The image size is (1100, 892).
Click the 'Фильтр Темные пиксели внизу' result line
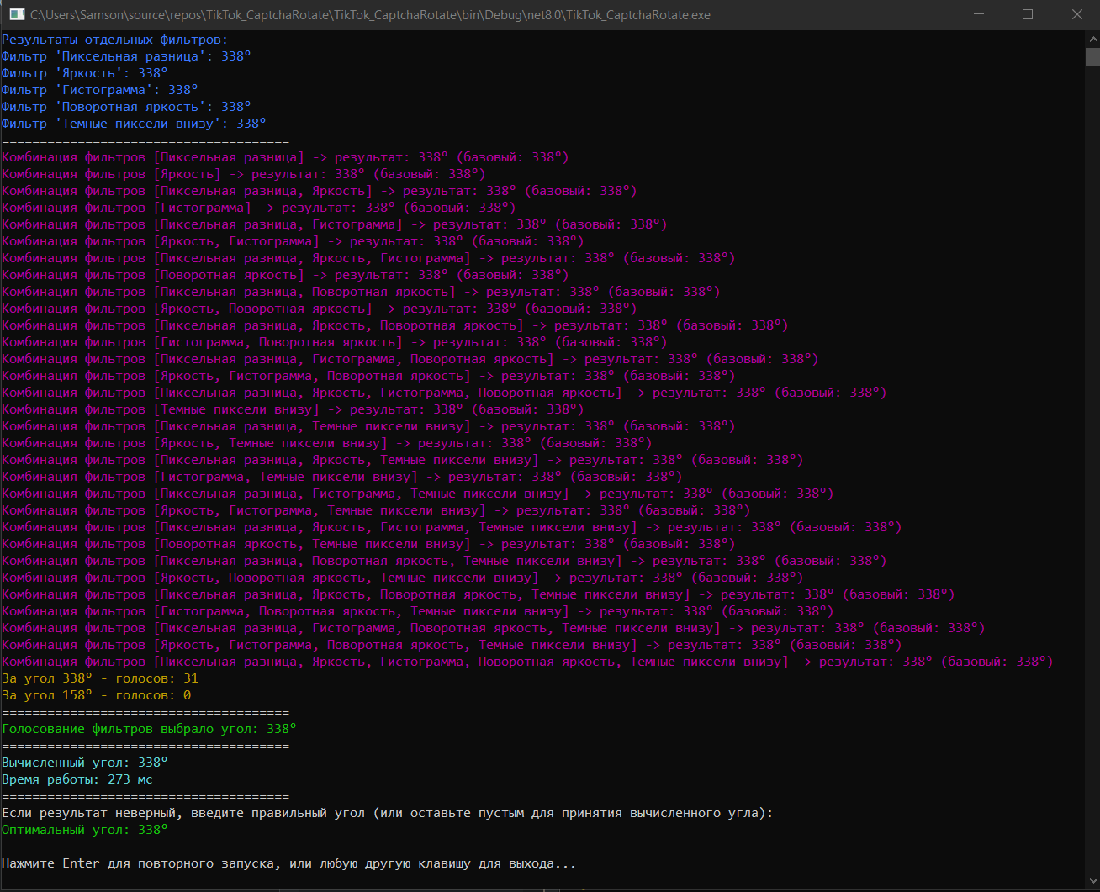click(x=134, y=124)
